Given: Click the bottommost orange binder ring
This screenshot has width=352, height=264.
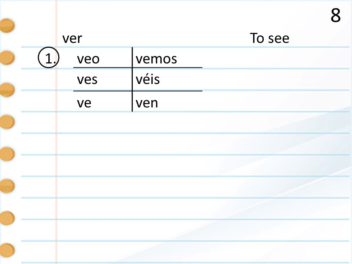Looking at the screenshot, I should pyautogui.click(x=7, y=250).
